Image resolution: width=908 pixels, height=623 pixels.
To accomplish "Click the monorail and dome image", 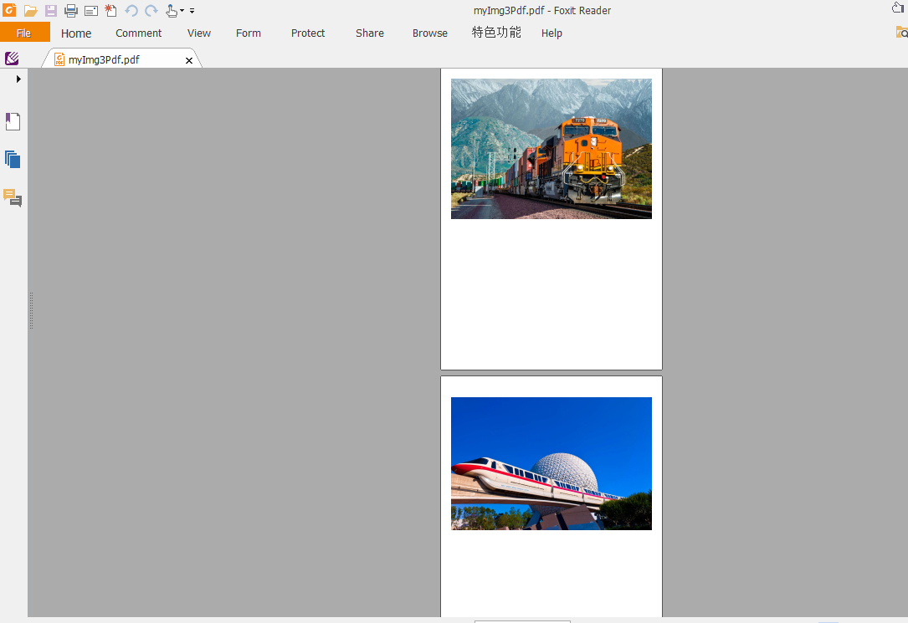I will coord(551,463).
